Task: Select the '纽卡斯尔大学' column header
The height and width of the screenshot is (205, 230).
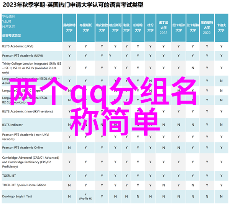Action: point(179,28)
